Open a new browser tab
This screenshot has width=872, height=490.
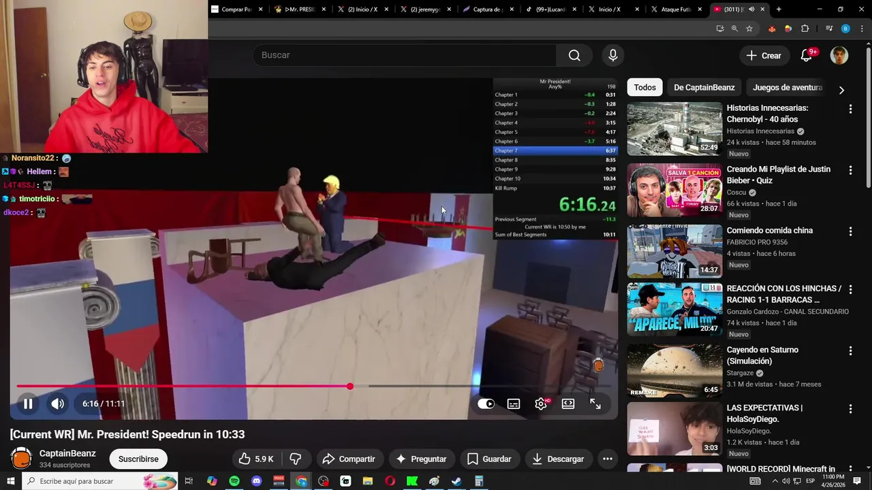tap(779, 10)
